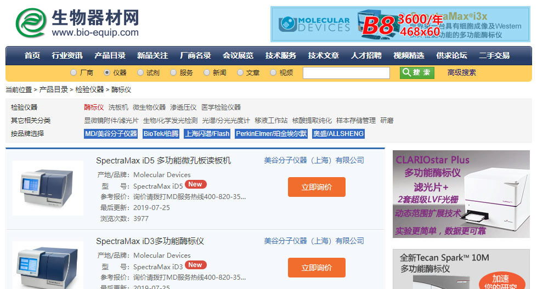The width and height of the screenshot is (537, 289).
Task: Open the Molecular Devices banner ad
Action: (x=401, y=24)
